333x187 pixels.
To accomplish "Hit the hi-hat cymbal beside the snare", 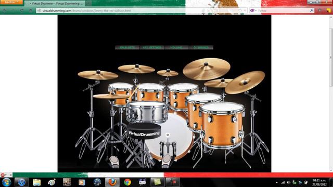I will click(x=110, y=97).
